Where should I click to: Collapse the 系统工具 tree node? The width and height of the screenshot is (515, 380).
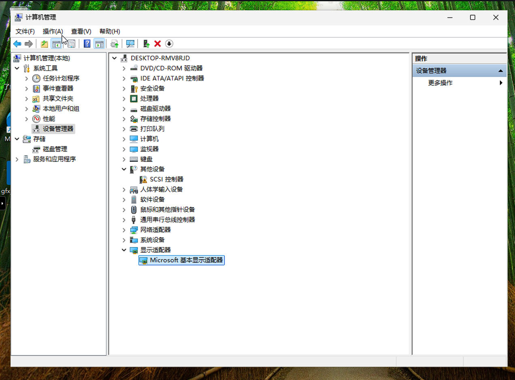pos(17,68)
